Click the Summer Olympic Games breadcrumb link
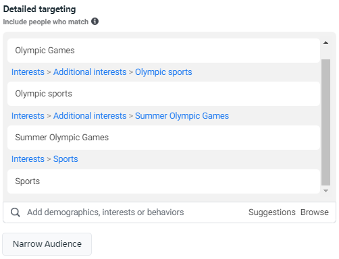The height and width of the screenshot is (259, 339). 182,116
